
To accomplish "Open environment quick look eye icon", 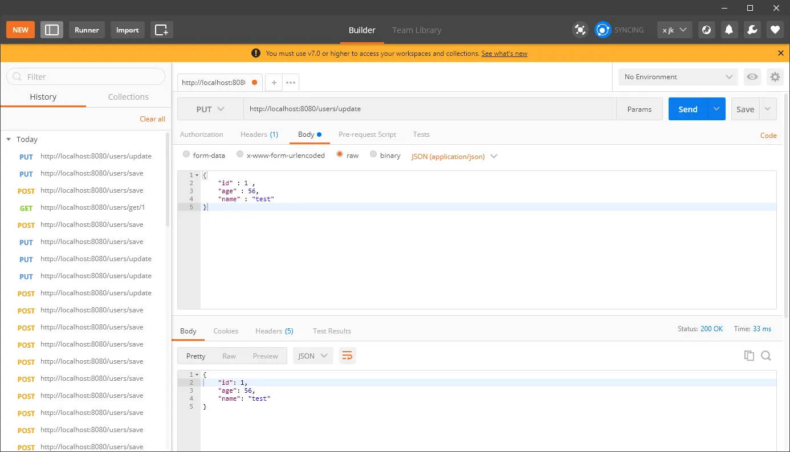I will [x=752, y=77].
